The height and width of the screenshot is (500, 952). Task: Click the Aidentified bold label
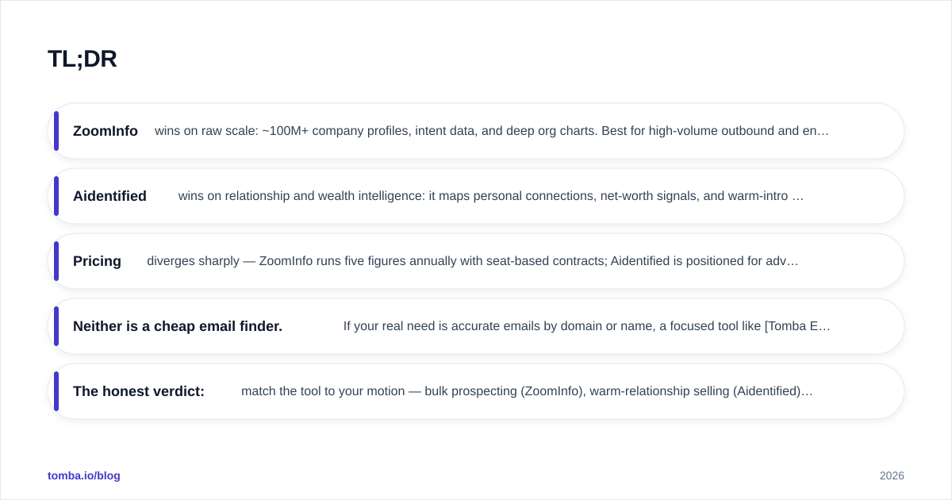pos(109,196)
